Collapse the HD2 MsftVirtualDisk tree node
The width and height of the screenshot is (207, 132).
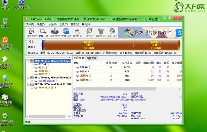click(28, 84)
